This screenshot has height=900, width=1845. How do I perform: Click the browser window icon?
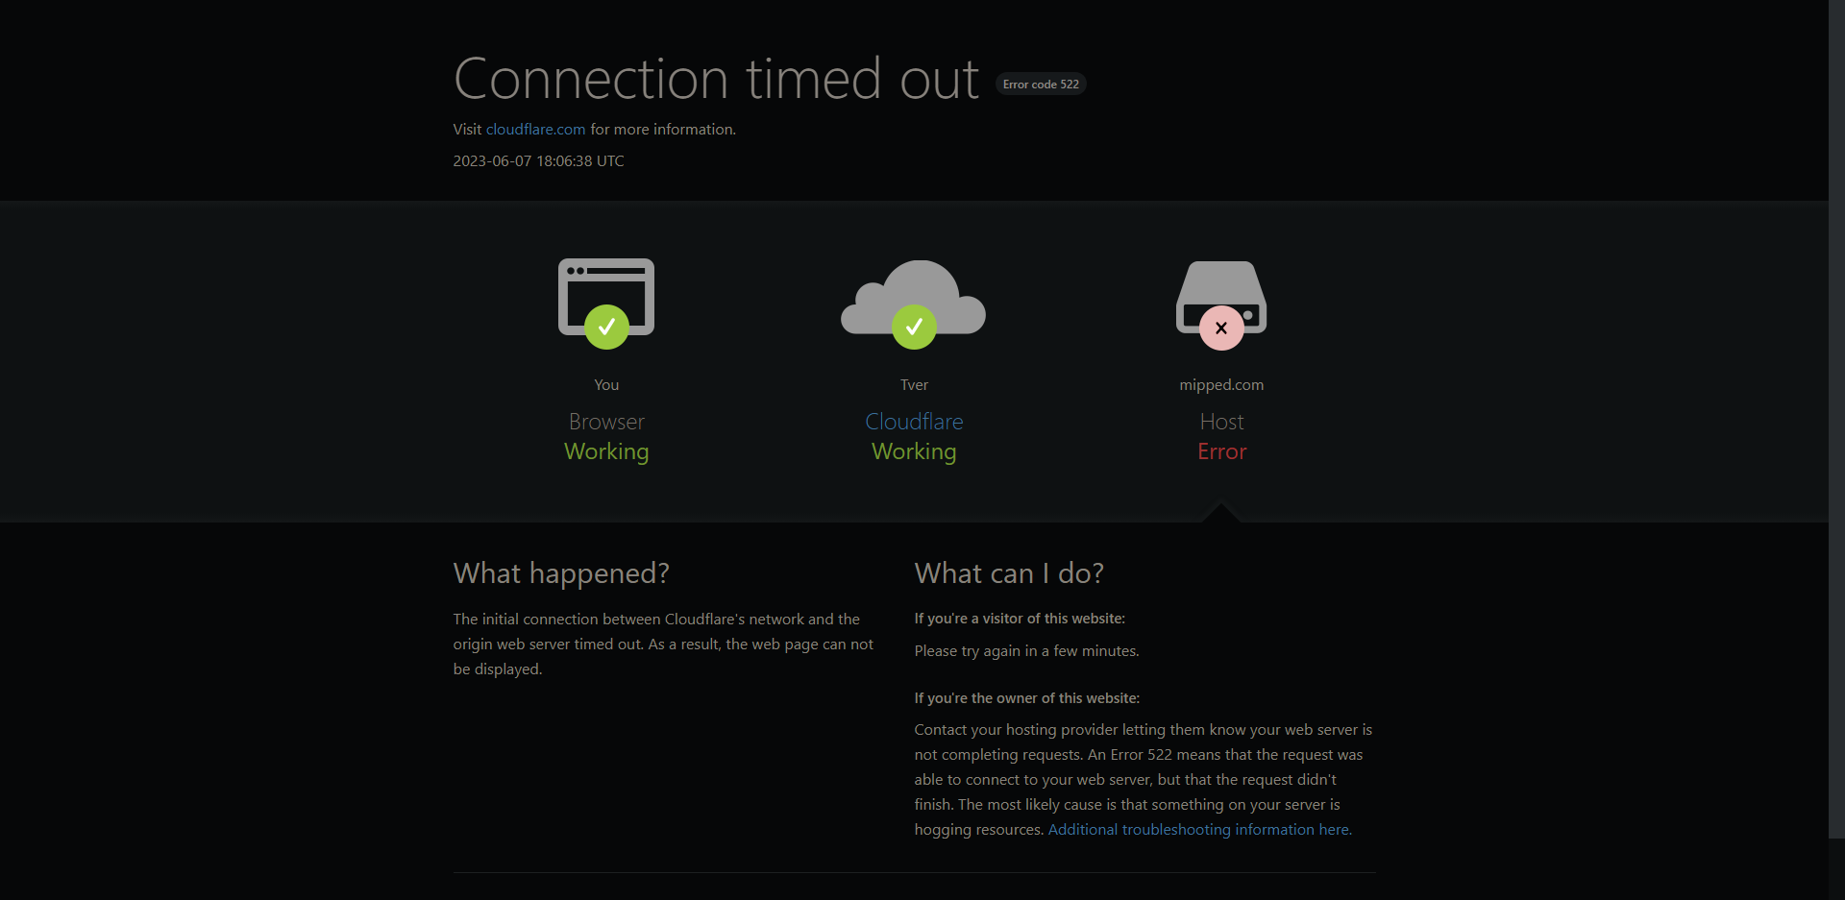pos(606,296)
